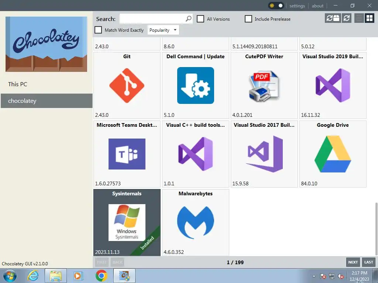The height and width of the screenshot is (283, 378).
Task: Click the muted volume tray icon
Action: pos(341,276)
